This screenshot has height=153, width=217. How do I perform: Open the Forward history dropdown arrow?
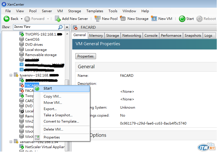point(48,19)
